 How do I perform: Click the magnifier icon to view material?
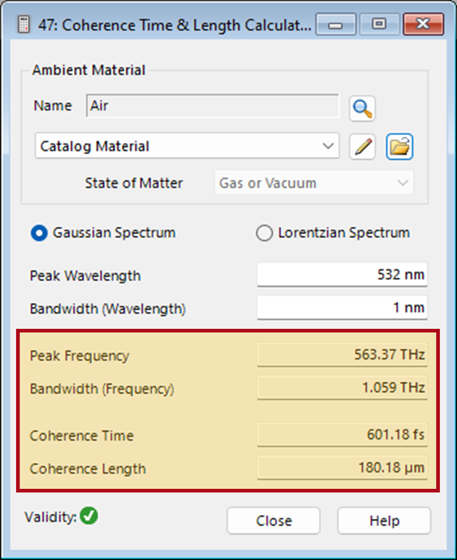pyautogui.click(x=362, y=109)
